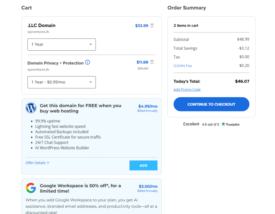The width and height of the screenshot is (275, 214).
Task: Delete the .LLC Domain item via trash icon
Action: pos(152,26)
